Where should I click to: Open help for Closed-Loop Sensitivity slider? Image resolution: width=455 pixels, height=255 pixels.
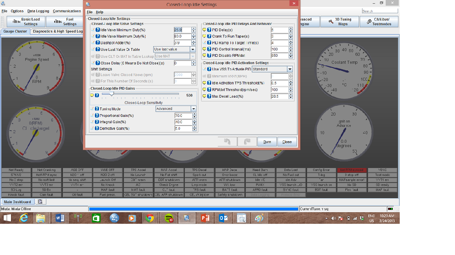(x=97, y=95)
